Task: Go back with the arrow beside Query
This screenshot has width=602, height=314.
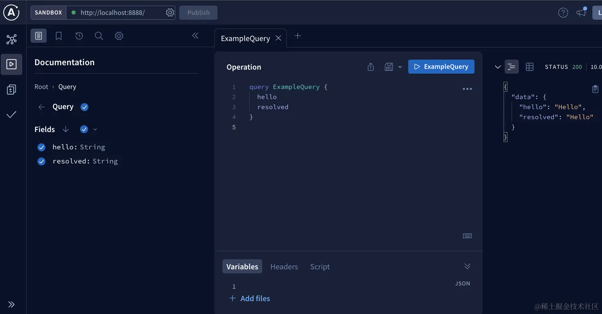Action: coord(41,107)
